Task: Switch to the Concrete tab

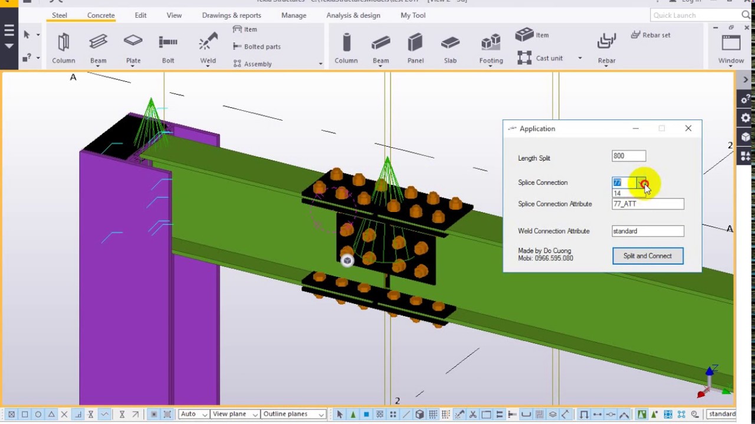Action: pyautogui.click(x=100, y=15)
